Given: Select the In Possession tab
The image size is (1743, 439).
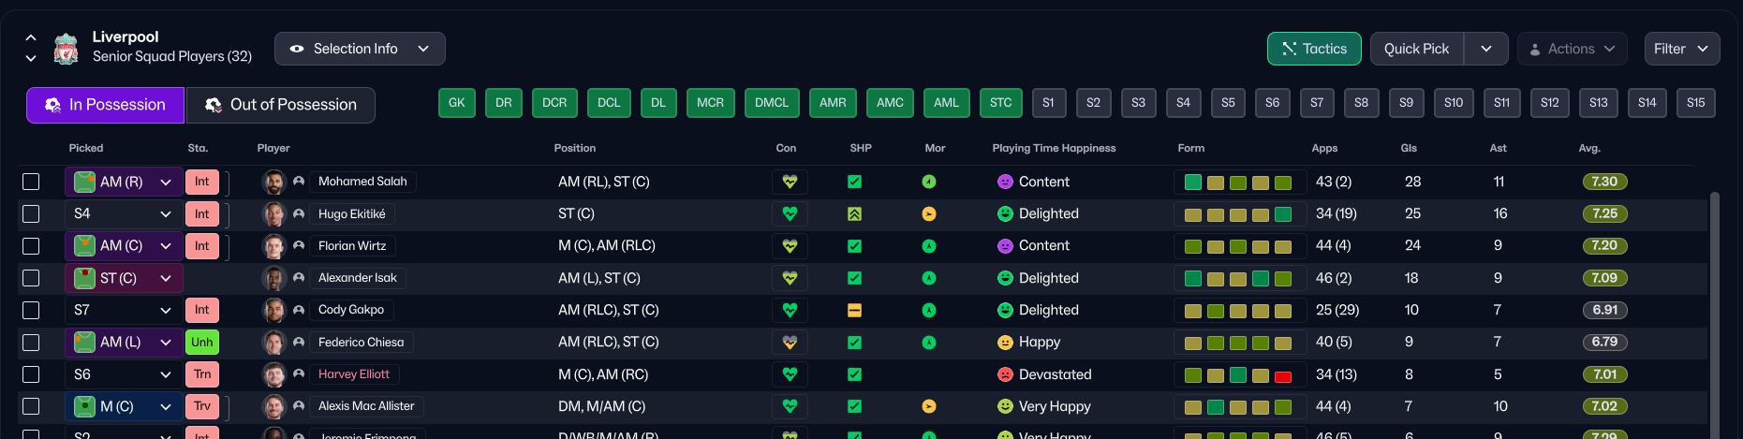Looking at the screenshot, I should click(106, 105).
